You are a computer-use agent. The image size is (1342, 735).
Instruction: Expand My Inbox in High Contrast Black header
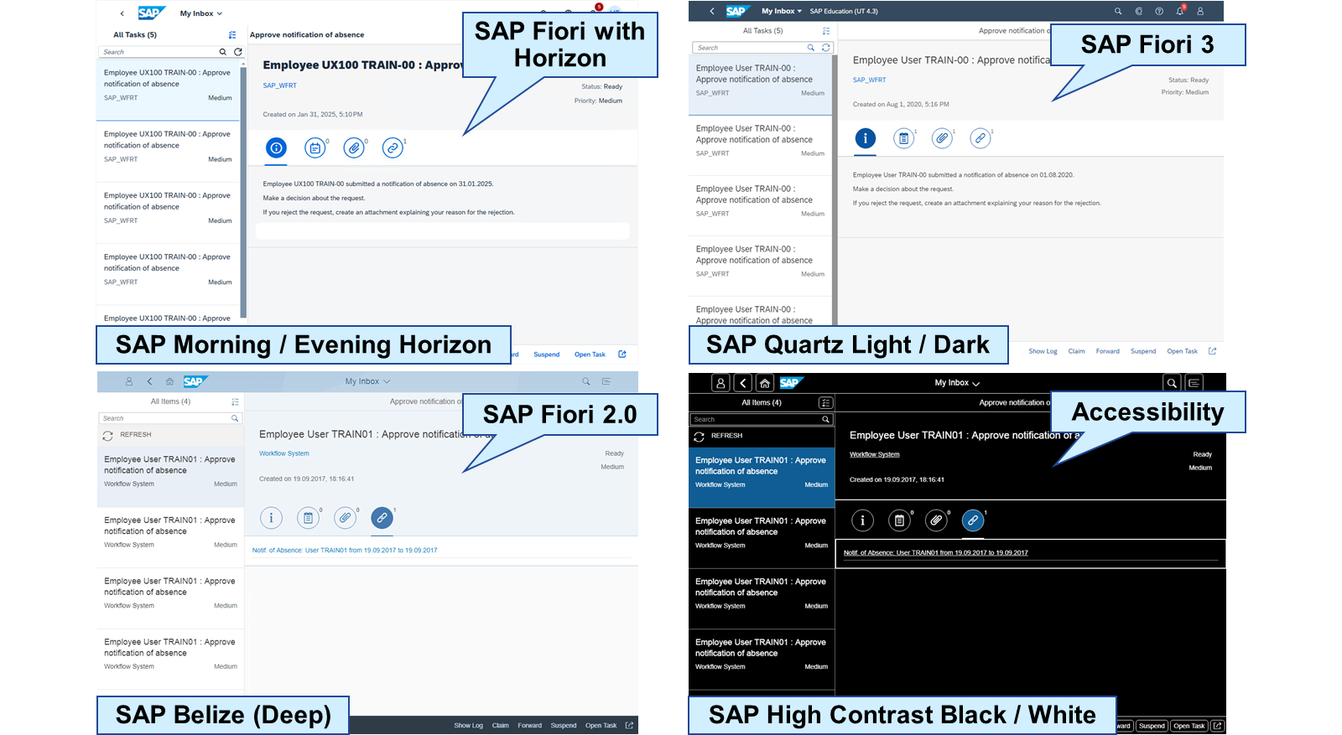point(957,383)
